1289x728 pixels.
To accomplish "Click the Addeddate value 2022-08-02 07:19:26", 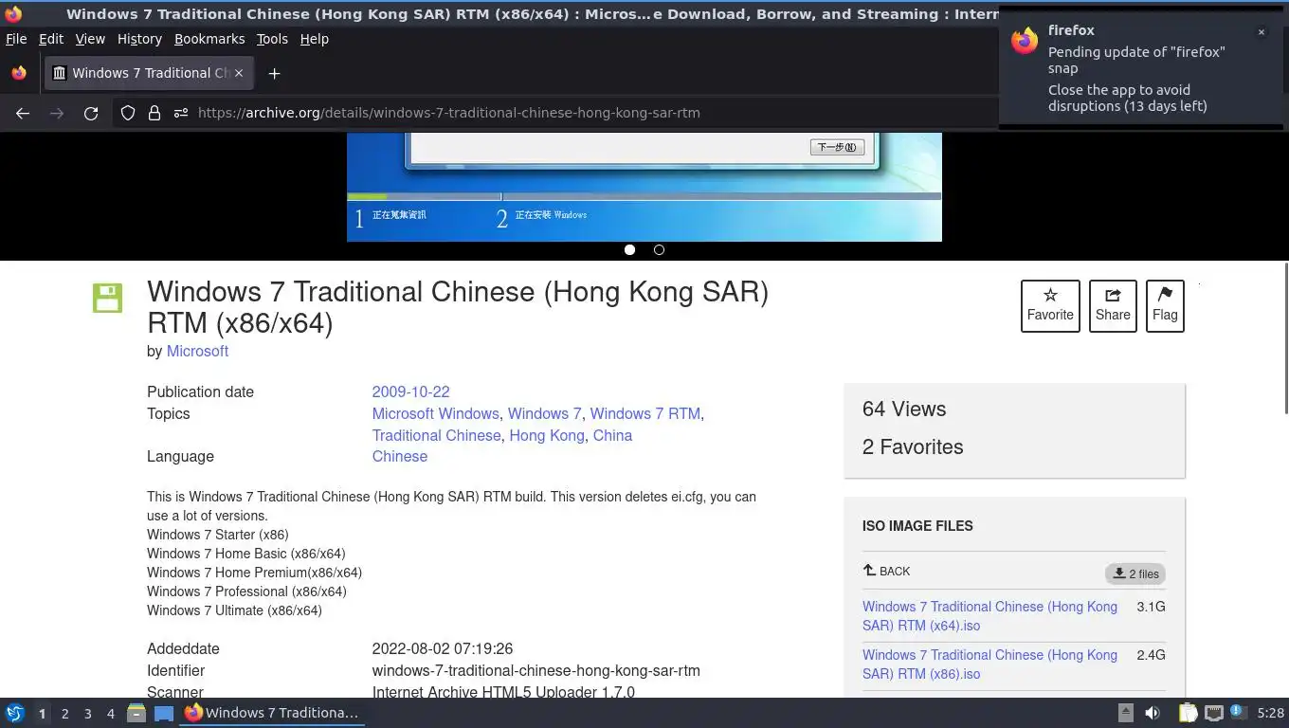I will 443,648.
